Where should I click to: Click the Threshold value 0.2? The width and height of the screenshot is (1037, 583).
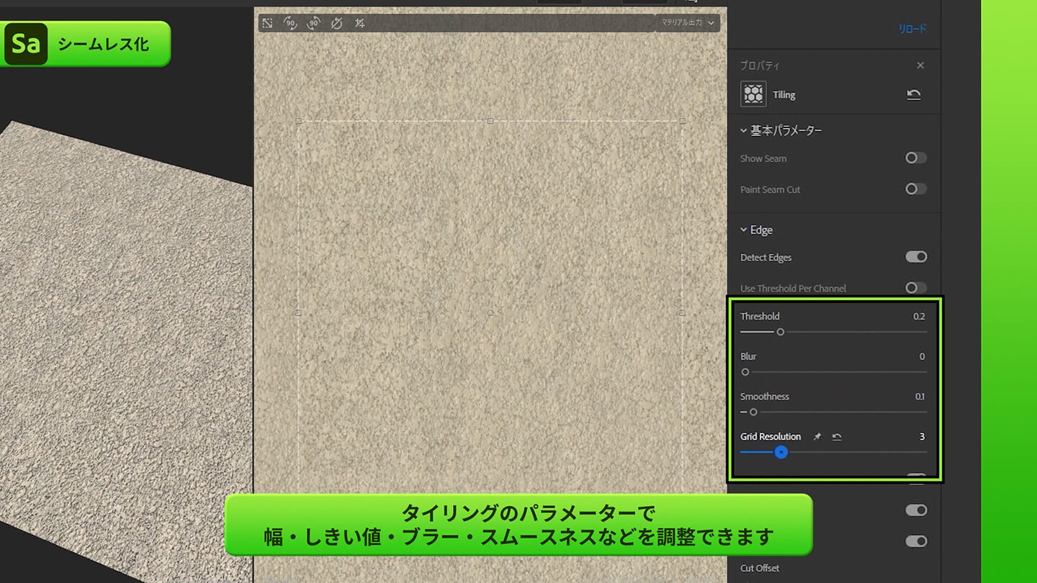(x=919, y=316)
